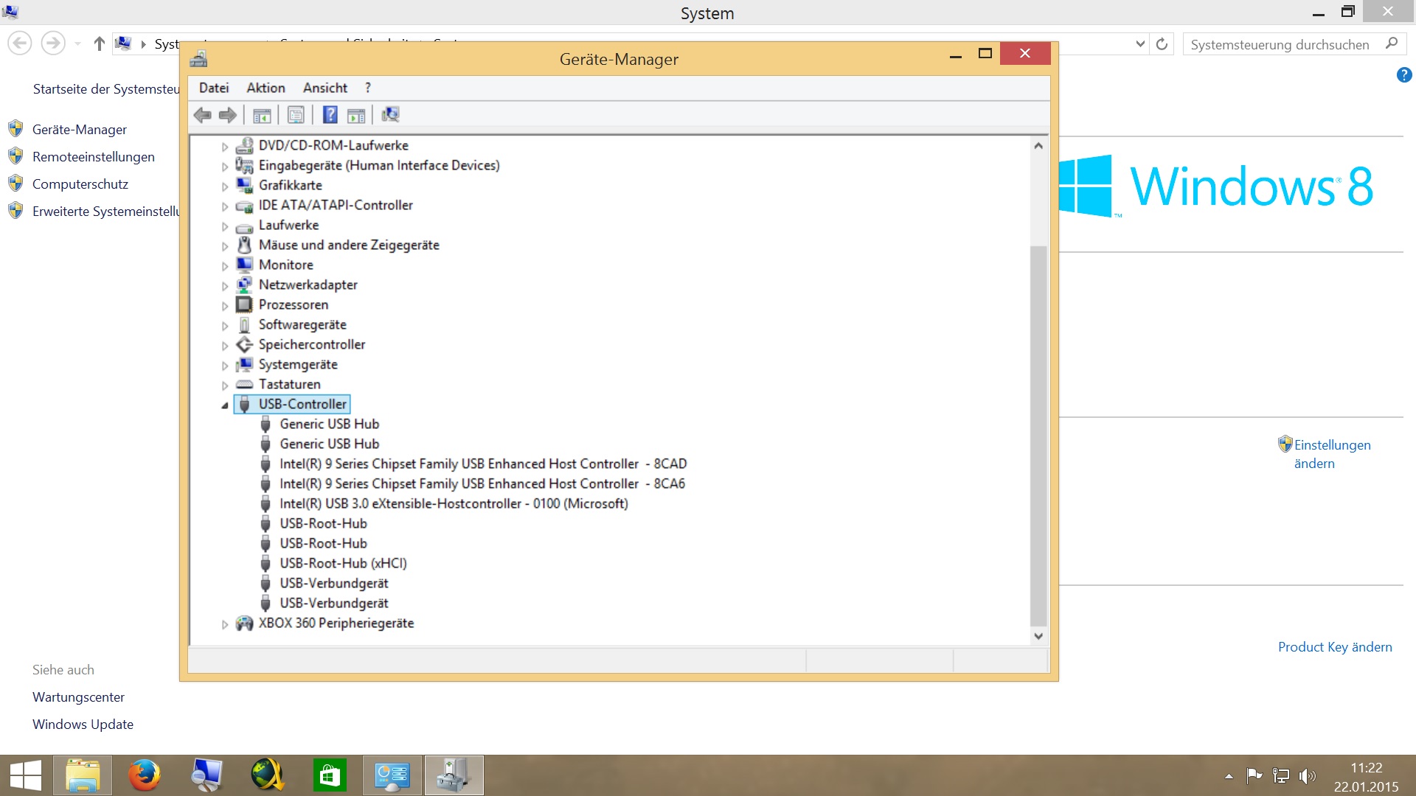Open Wartungscenter link

pos(78,697)
